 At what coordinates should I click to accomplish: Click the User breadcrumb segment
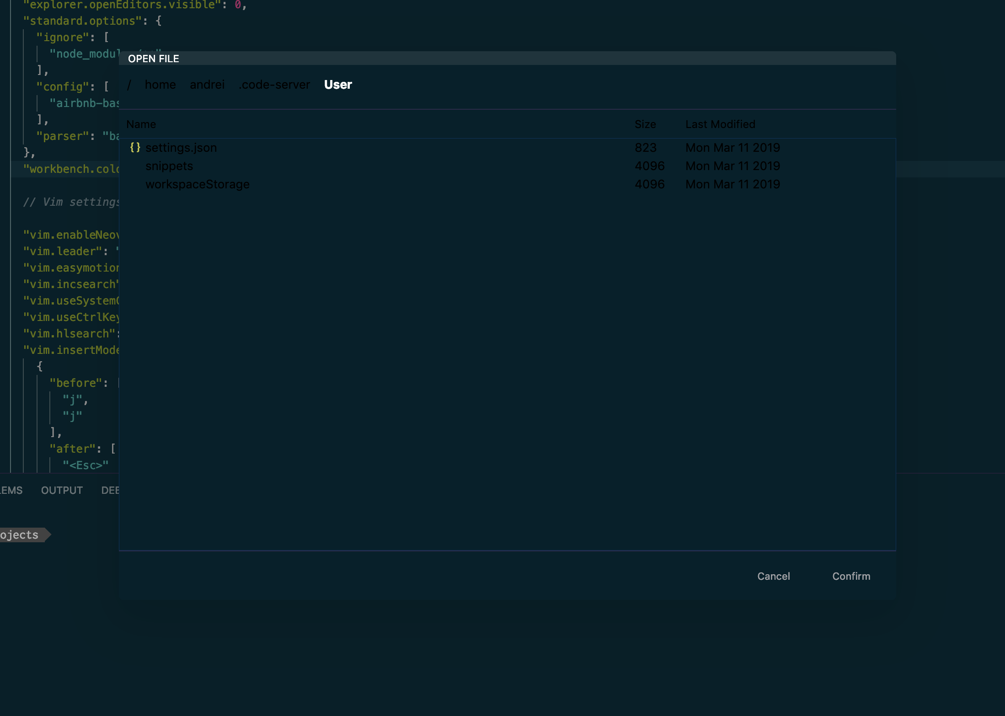click(x=338, y=85)
